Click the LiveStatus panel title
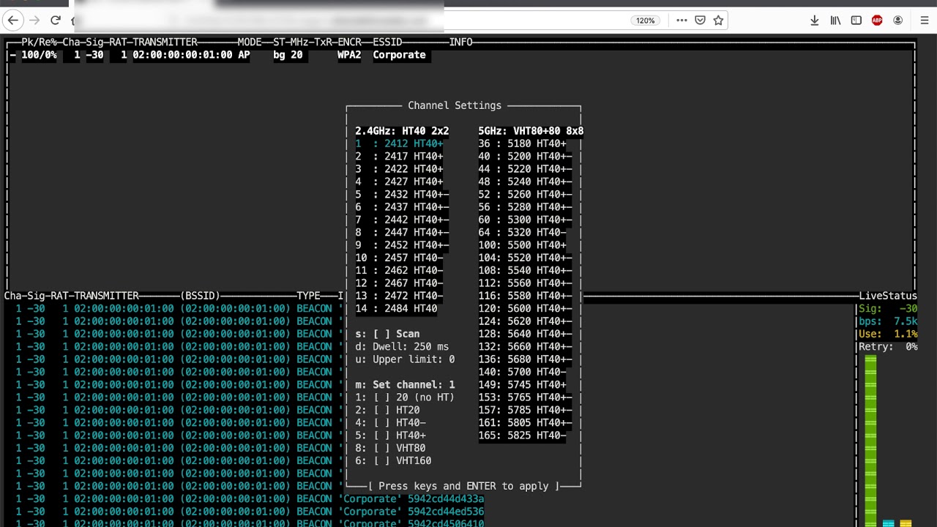The image size is (937, 527). tap(888, 296)
